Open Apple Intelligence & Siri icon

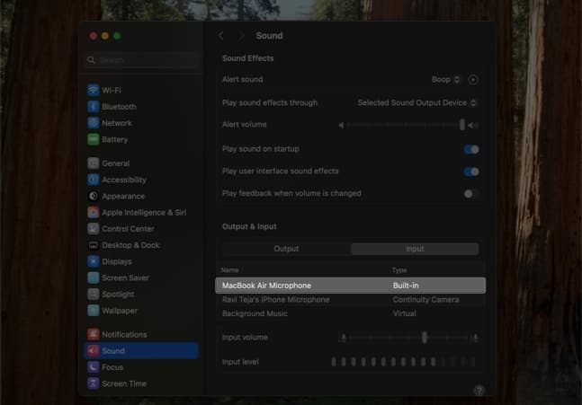click(x=94, y=212)
